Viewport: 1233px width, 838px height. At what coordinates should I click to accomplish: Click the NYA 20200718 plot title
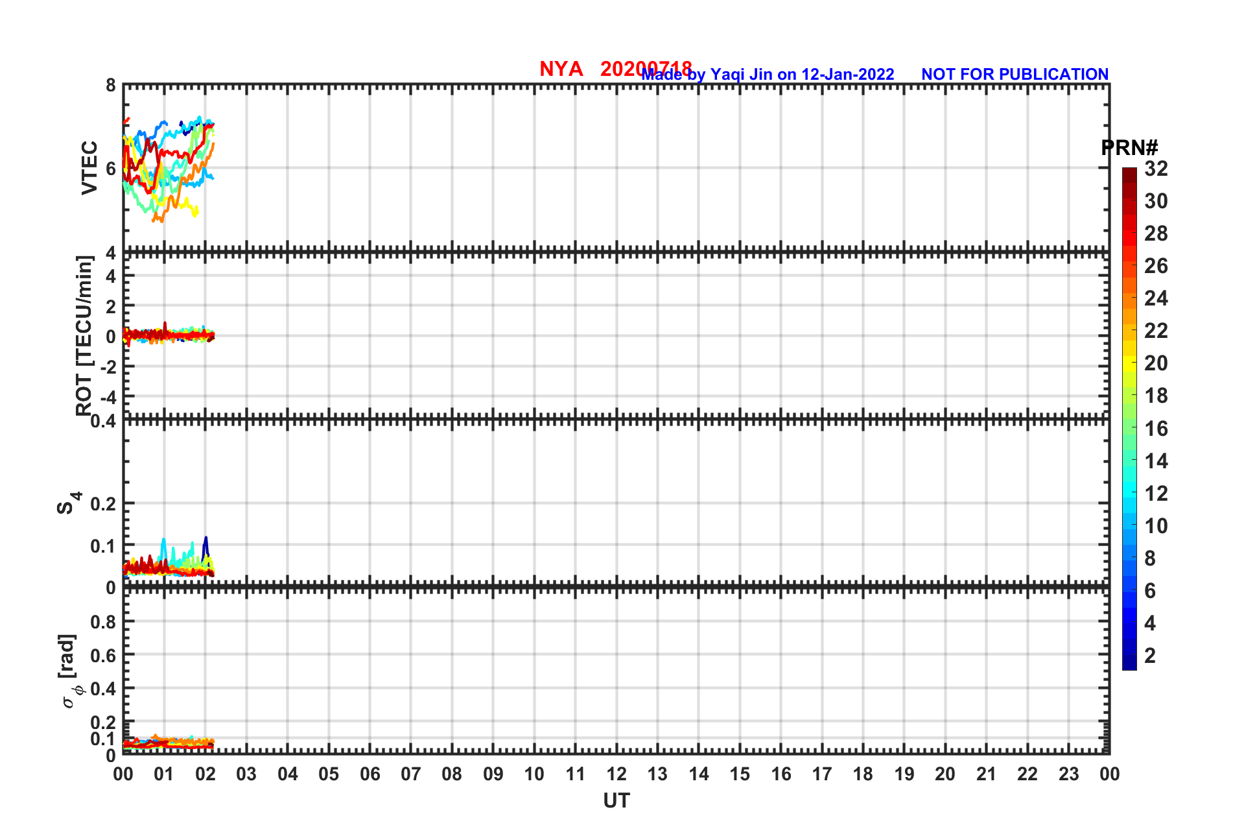(x=616, y=69)
